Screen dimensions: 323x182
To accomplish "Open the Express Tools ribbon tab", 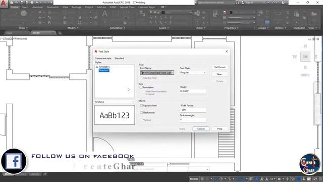I will 127,7.
